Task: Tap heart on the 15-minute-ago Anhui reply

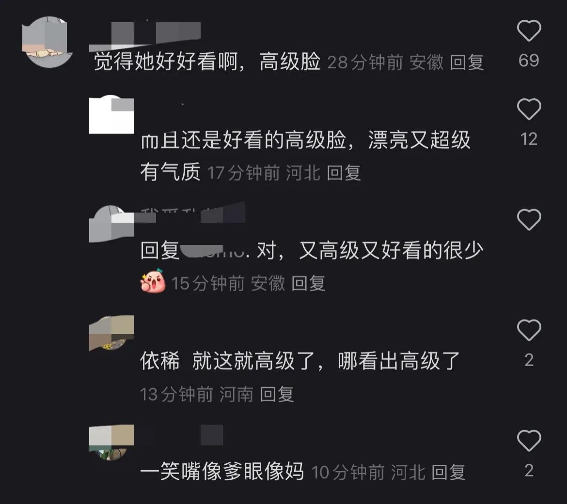Action: 529,220
